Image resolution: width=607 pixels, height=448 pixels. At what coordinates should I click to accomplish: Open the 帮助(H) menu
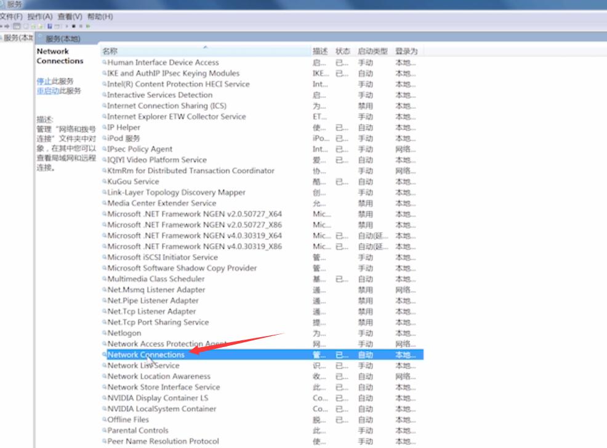[100, 17]
